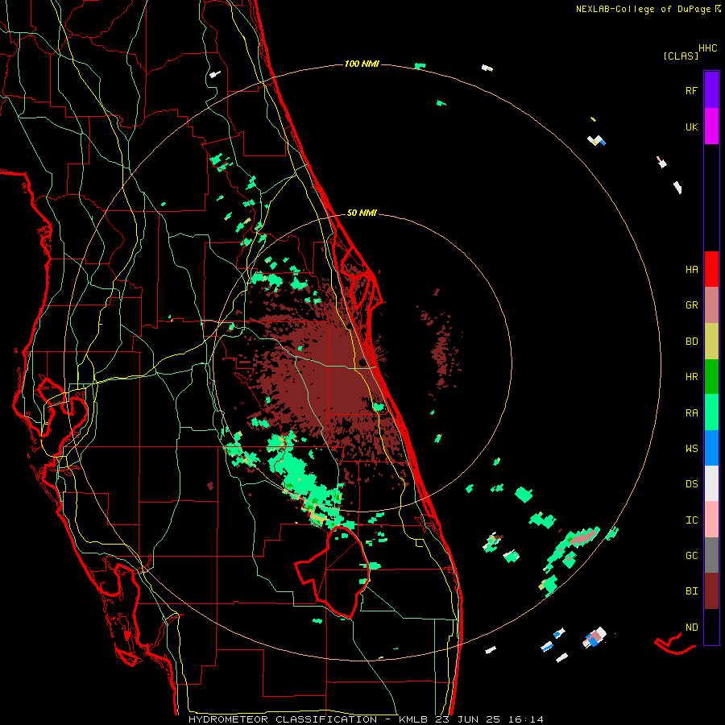Click the BD yellow legend swatch
This screenshot has width=725, height=725.
point(711,342)
